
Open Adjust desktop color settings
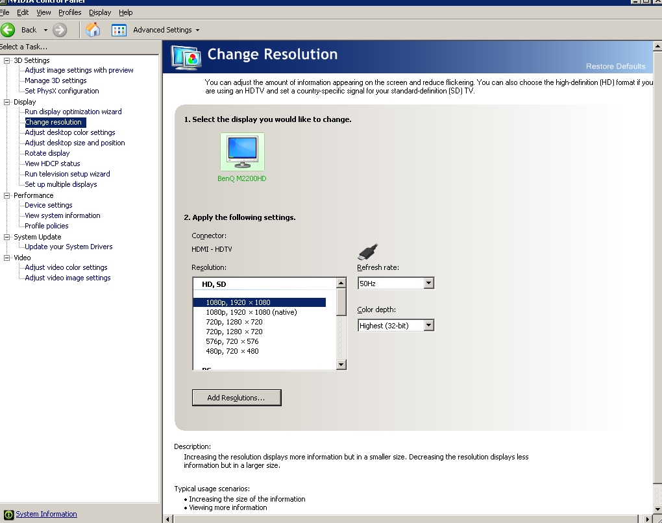[69, 132]
